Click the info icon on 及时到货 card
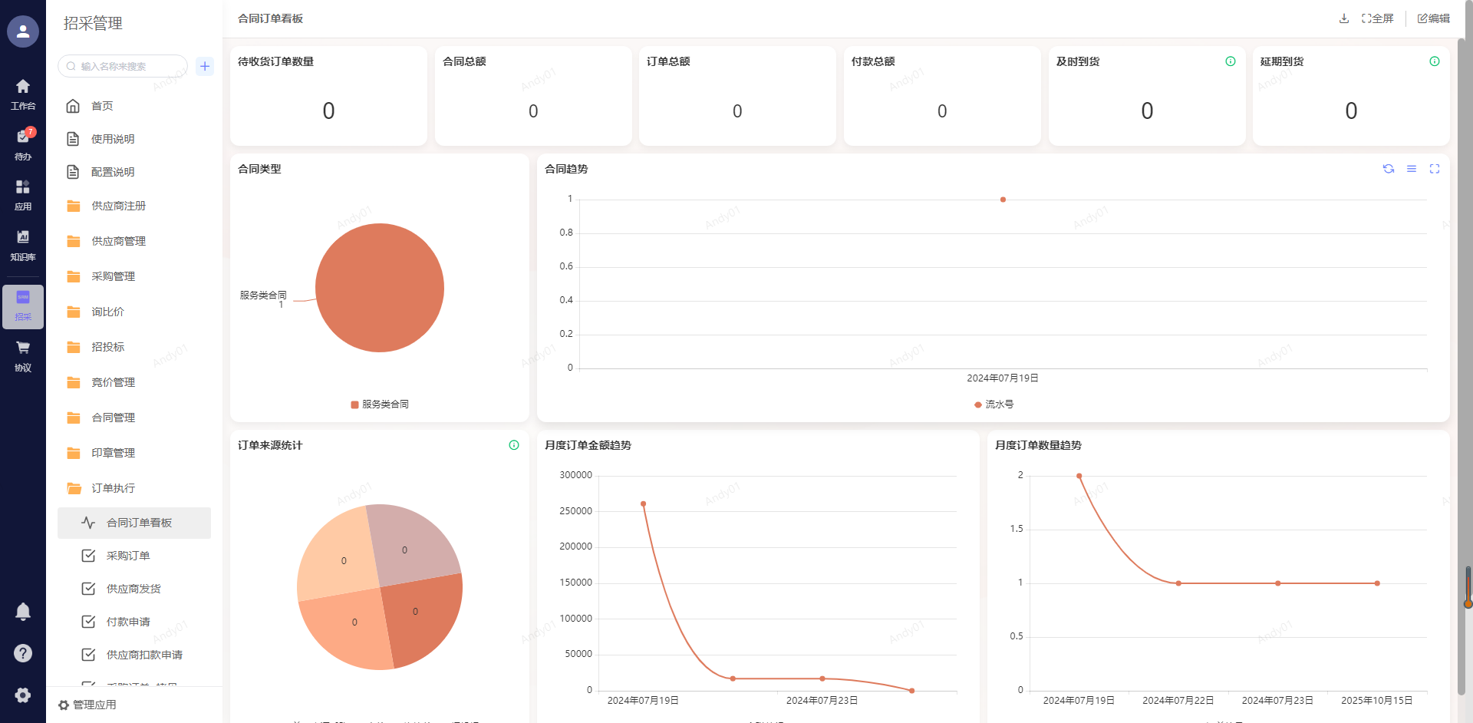The image size is (1473, 723). [x=1231, y=61]
